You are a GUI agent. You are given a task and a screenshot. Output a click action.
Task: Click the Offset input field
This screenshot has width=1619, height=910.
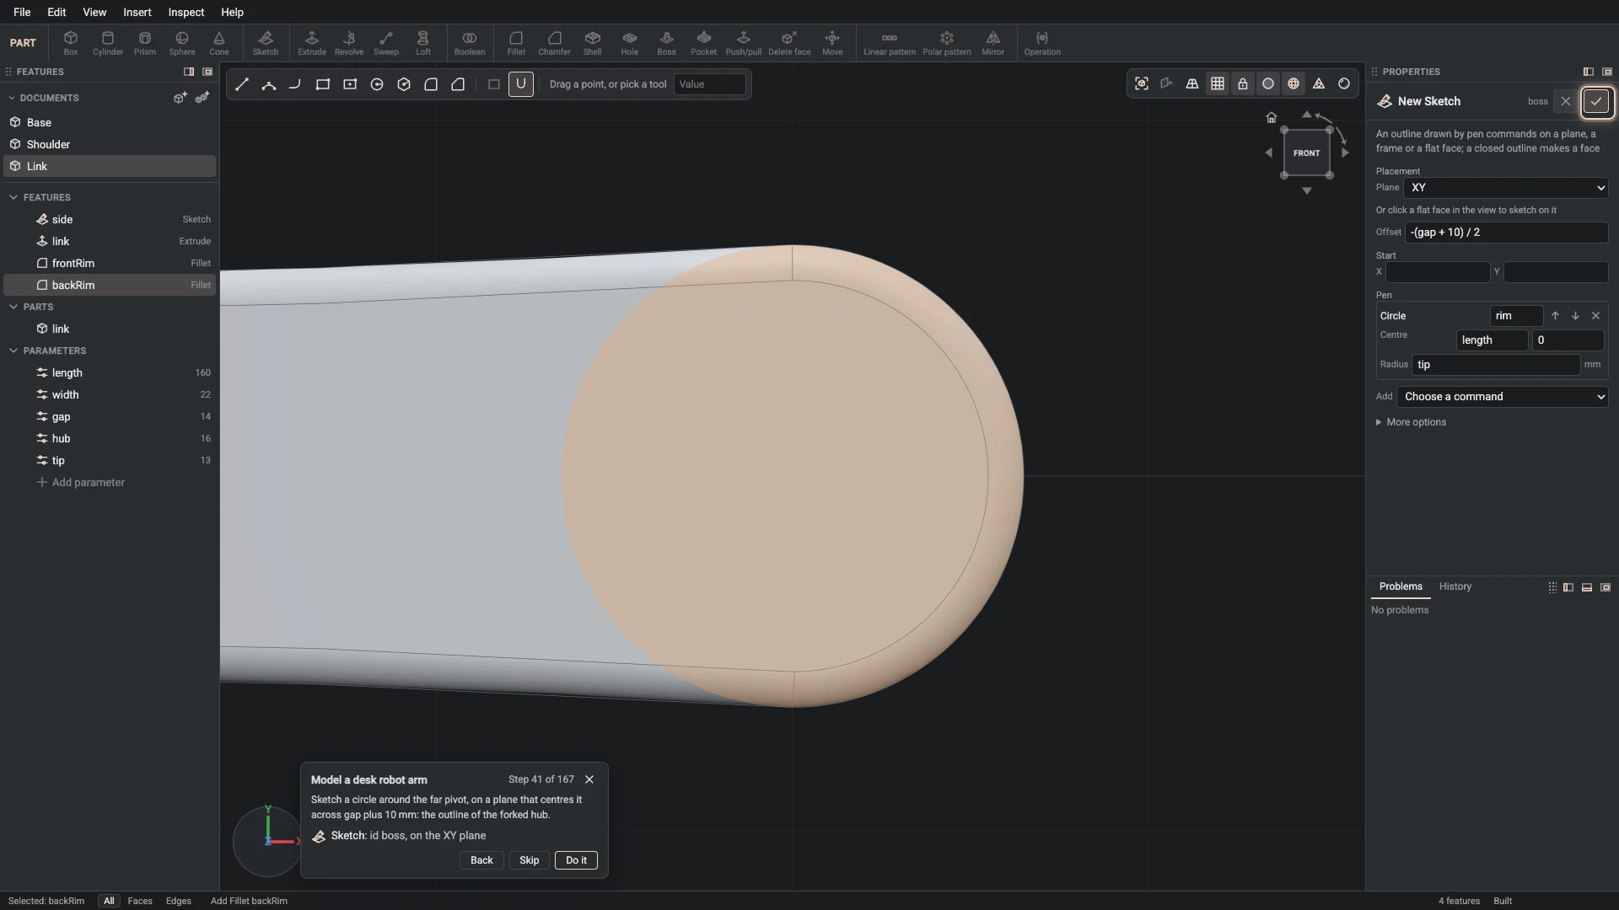[1506, 233]
